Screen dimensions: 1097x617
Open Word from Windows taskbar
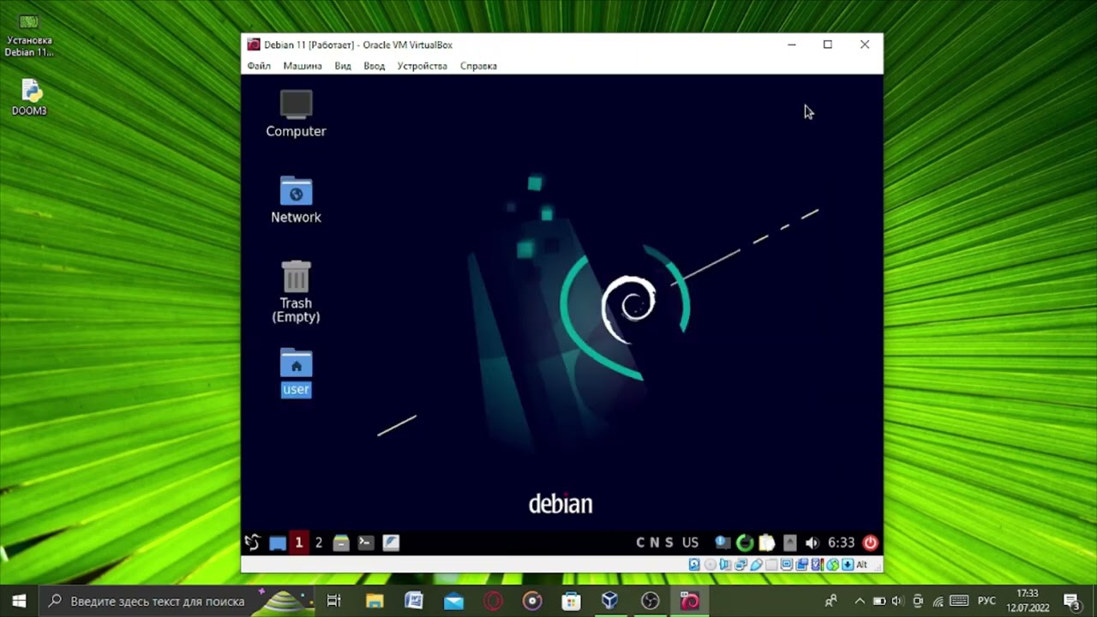coord(414,601)
